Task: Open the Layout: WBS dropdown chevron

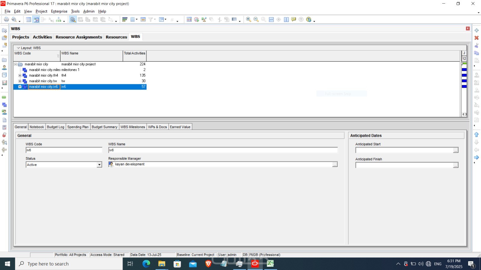Action: [x=18, y=48]
